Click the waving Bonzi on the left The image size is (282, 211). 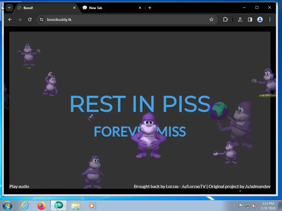coord(50,84)
